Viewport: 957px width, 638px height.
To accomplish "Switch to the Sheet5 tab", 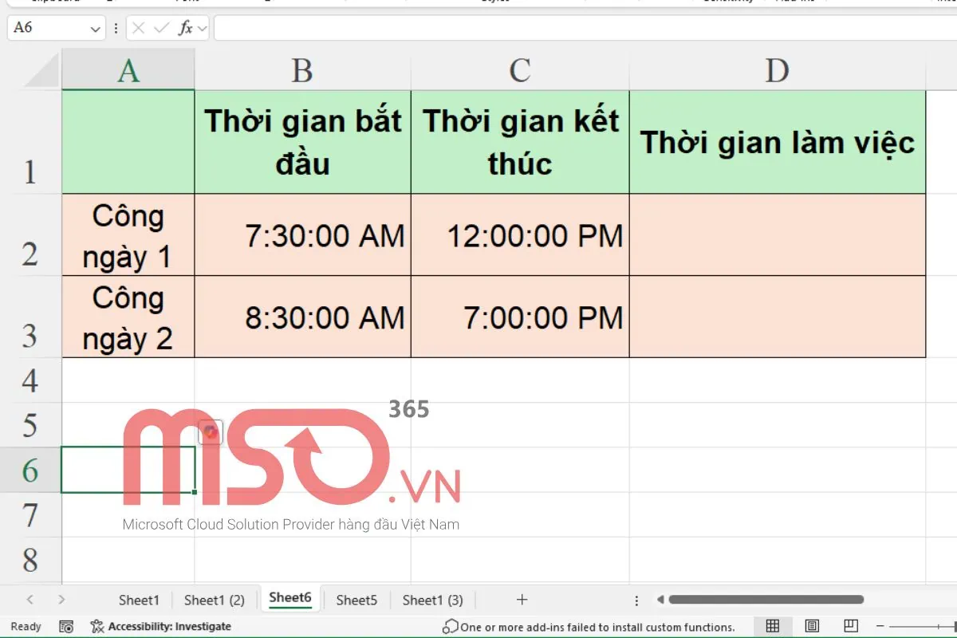I will 356,600.
